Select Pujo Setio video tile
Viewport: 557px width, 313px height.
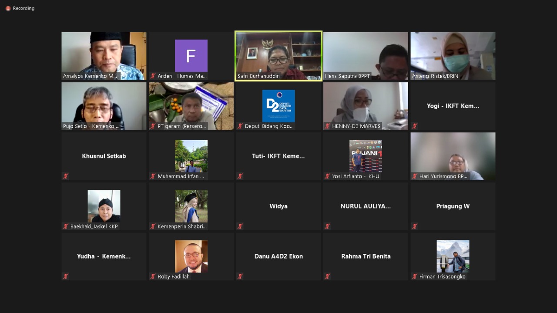point(104,106)
